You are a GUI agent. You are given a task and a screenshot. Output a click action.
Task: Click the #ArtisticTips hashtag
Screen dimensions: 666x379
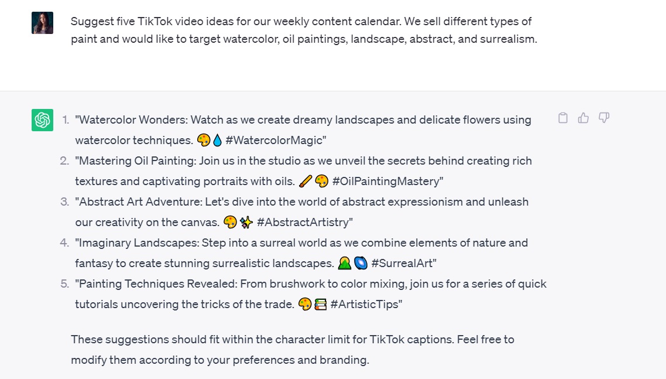click(366, 305)
